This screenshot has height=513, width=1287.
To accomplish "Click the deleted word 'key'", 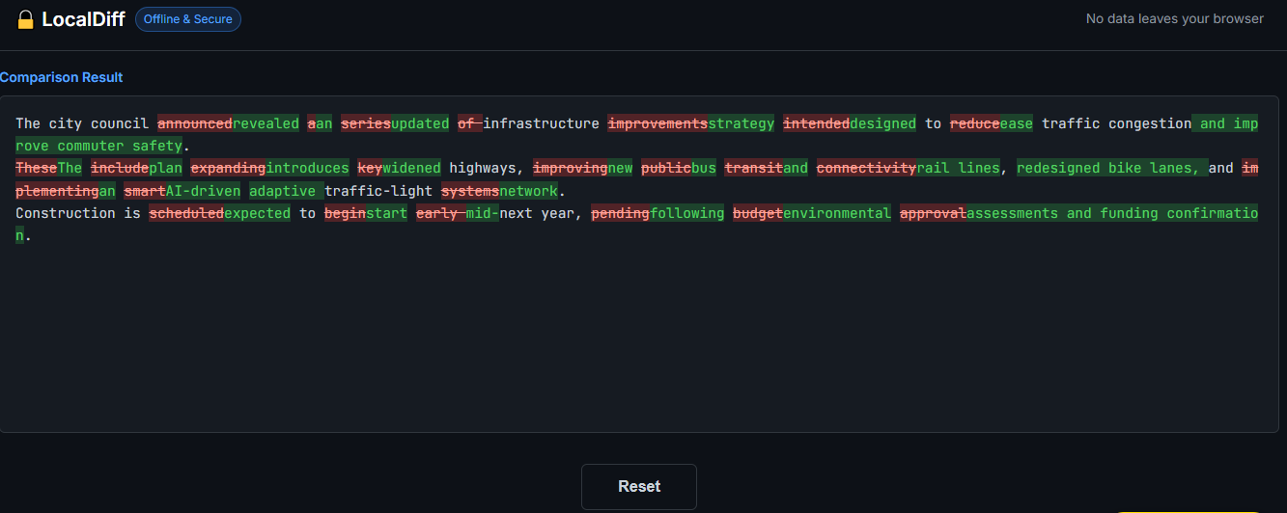I will point(370,168).
